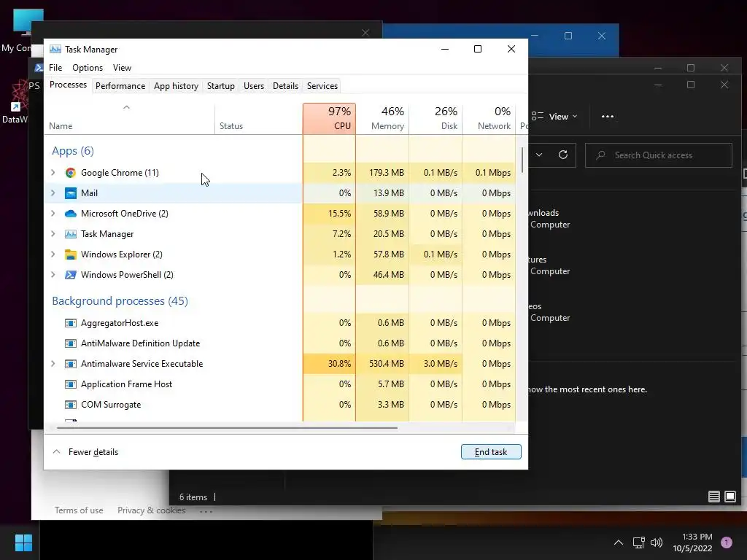This screenshot has height=560, width=747.
Task: Click the End task button
Action: pos(491,452)
